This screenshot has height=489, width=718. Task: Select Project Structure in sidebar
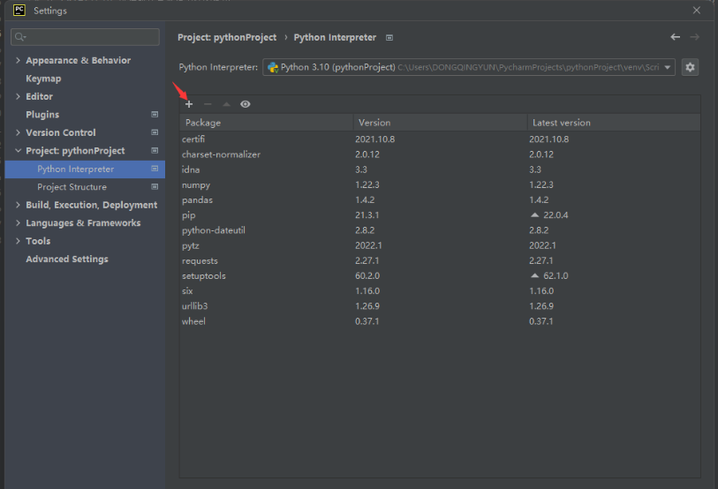pyautogui.click(x=72, y=187)
